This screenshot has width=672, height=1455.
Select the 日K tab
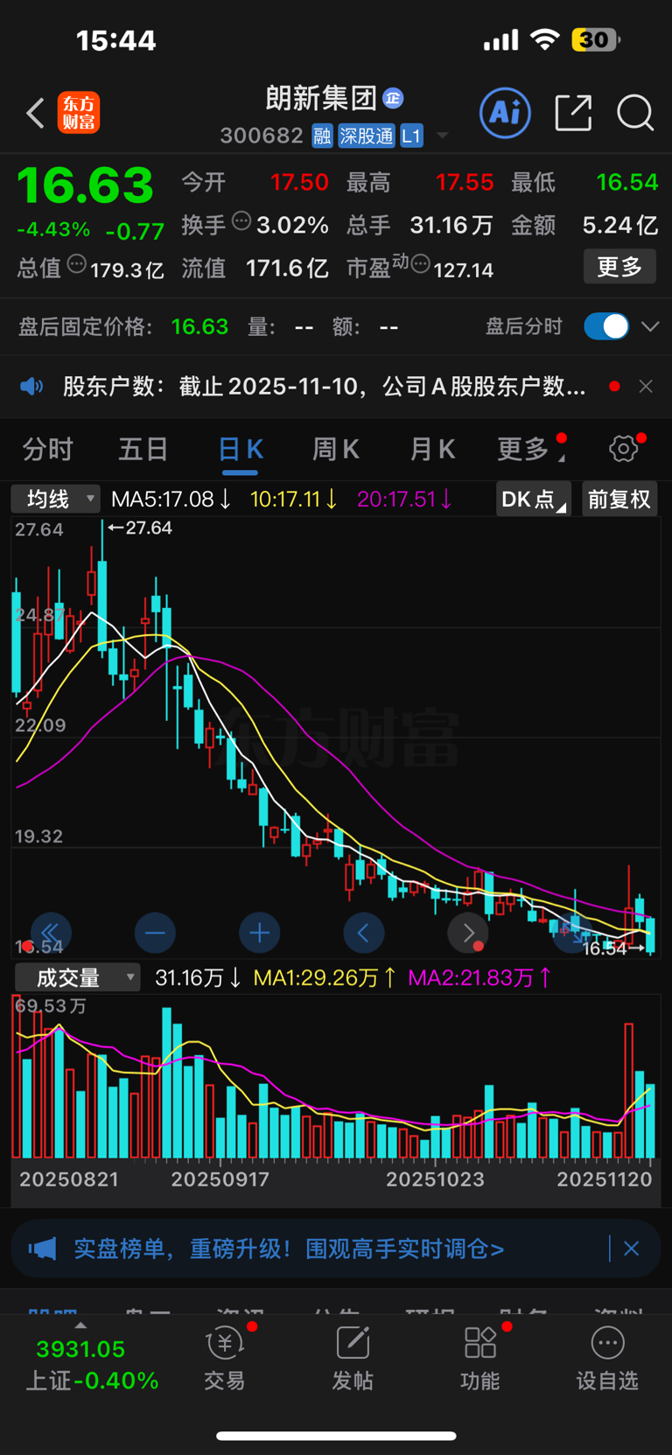pos(241,450)
